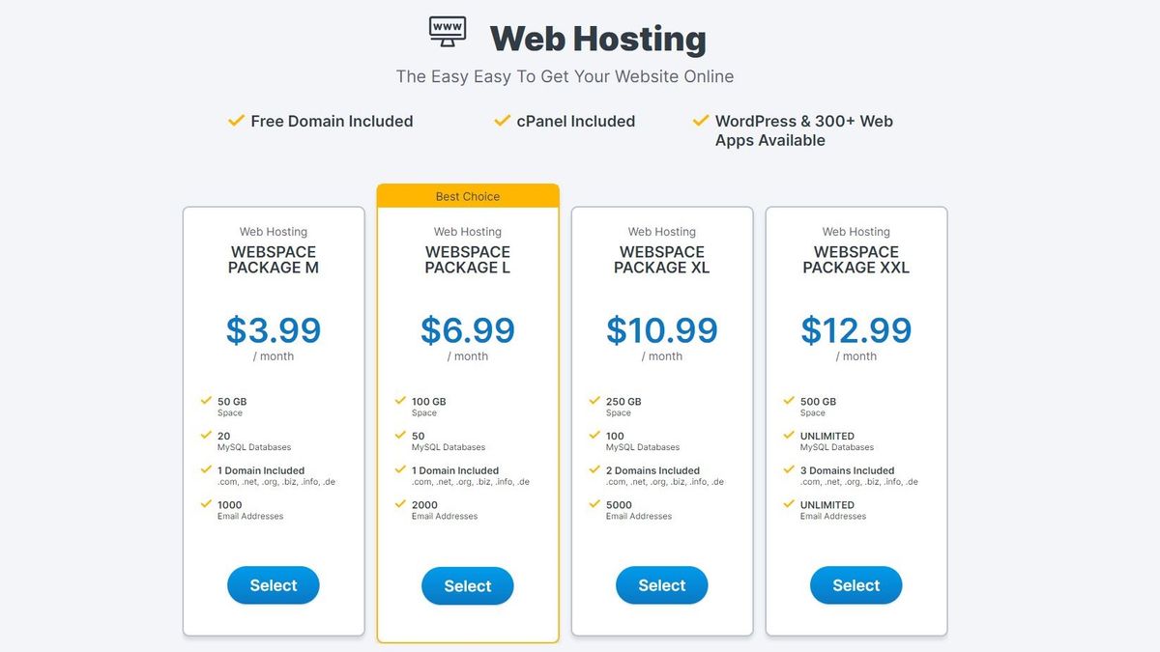The height and width of the screenshot is (652, 1160).
Task: Click the $6.99 price in Package L
Action: tap(468, 331)
